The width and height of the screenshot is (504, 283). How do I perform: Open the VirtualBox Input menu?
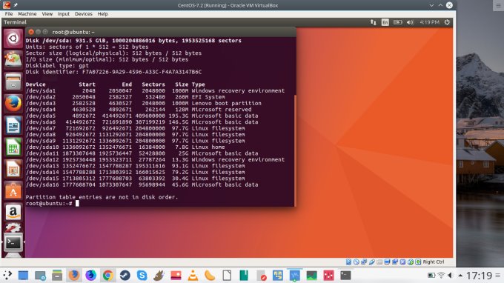point(63,14)
